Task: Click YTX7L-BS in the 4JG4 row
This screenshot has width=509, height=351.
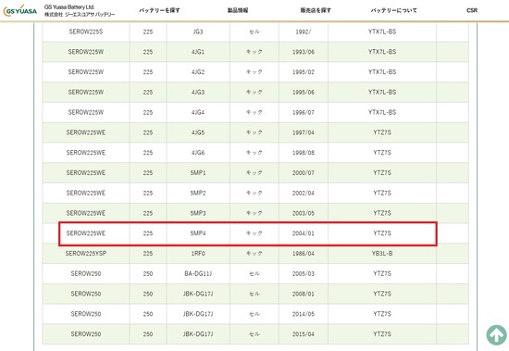Action: tap(382, 112)
